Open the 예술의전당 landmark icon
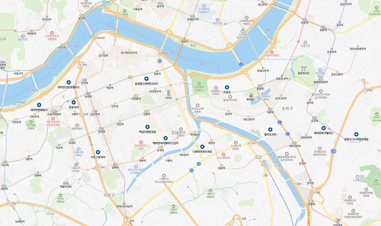Viewport: 381px width, 226px height. click(x=66, y=183)
